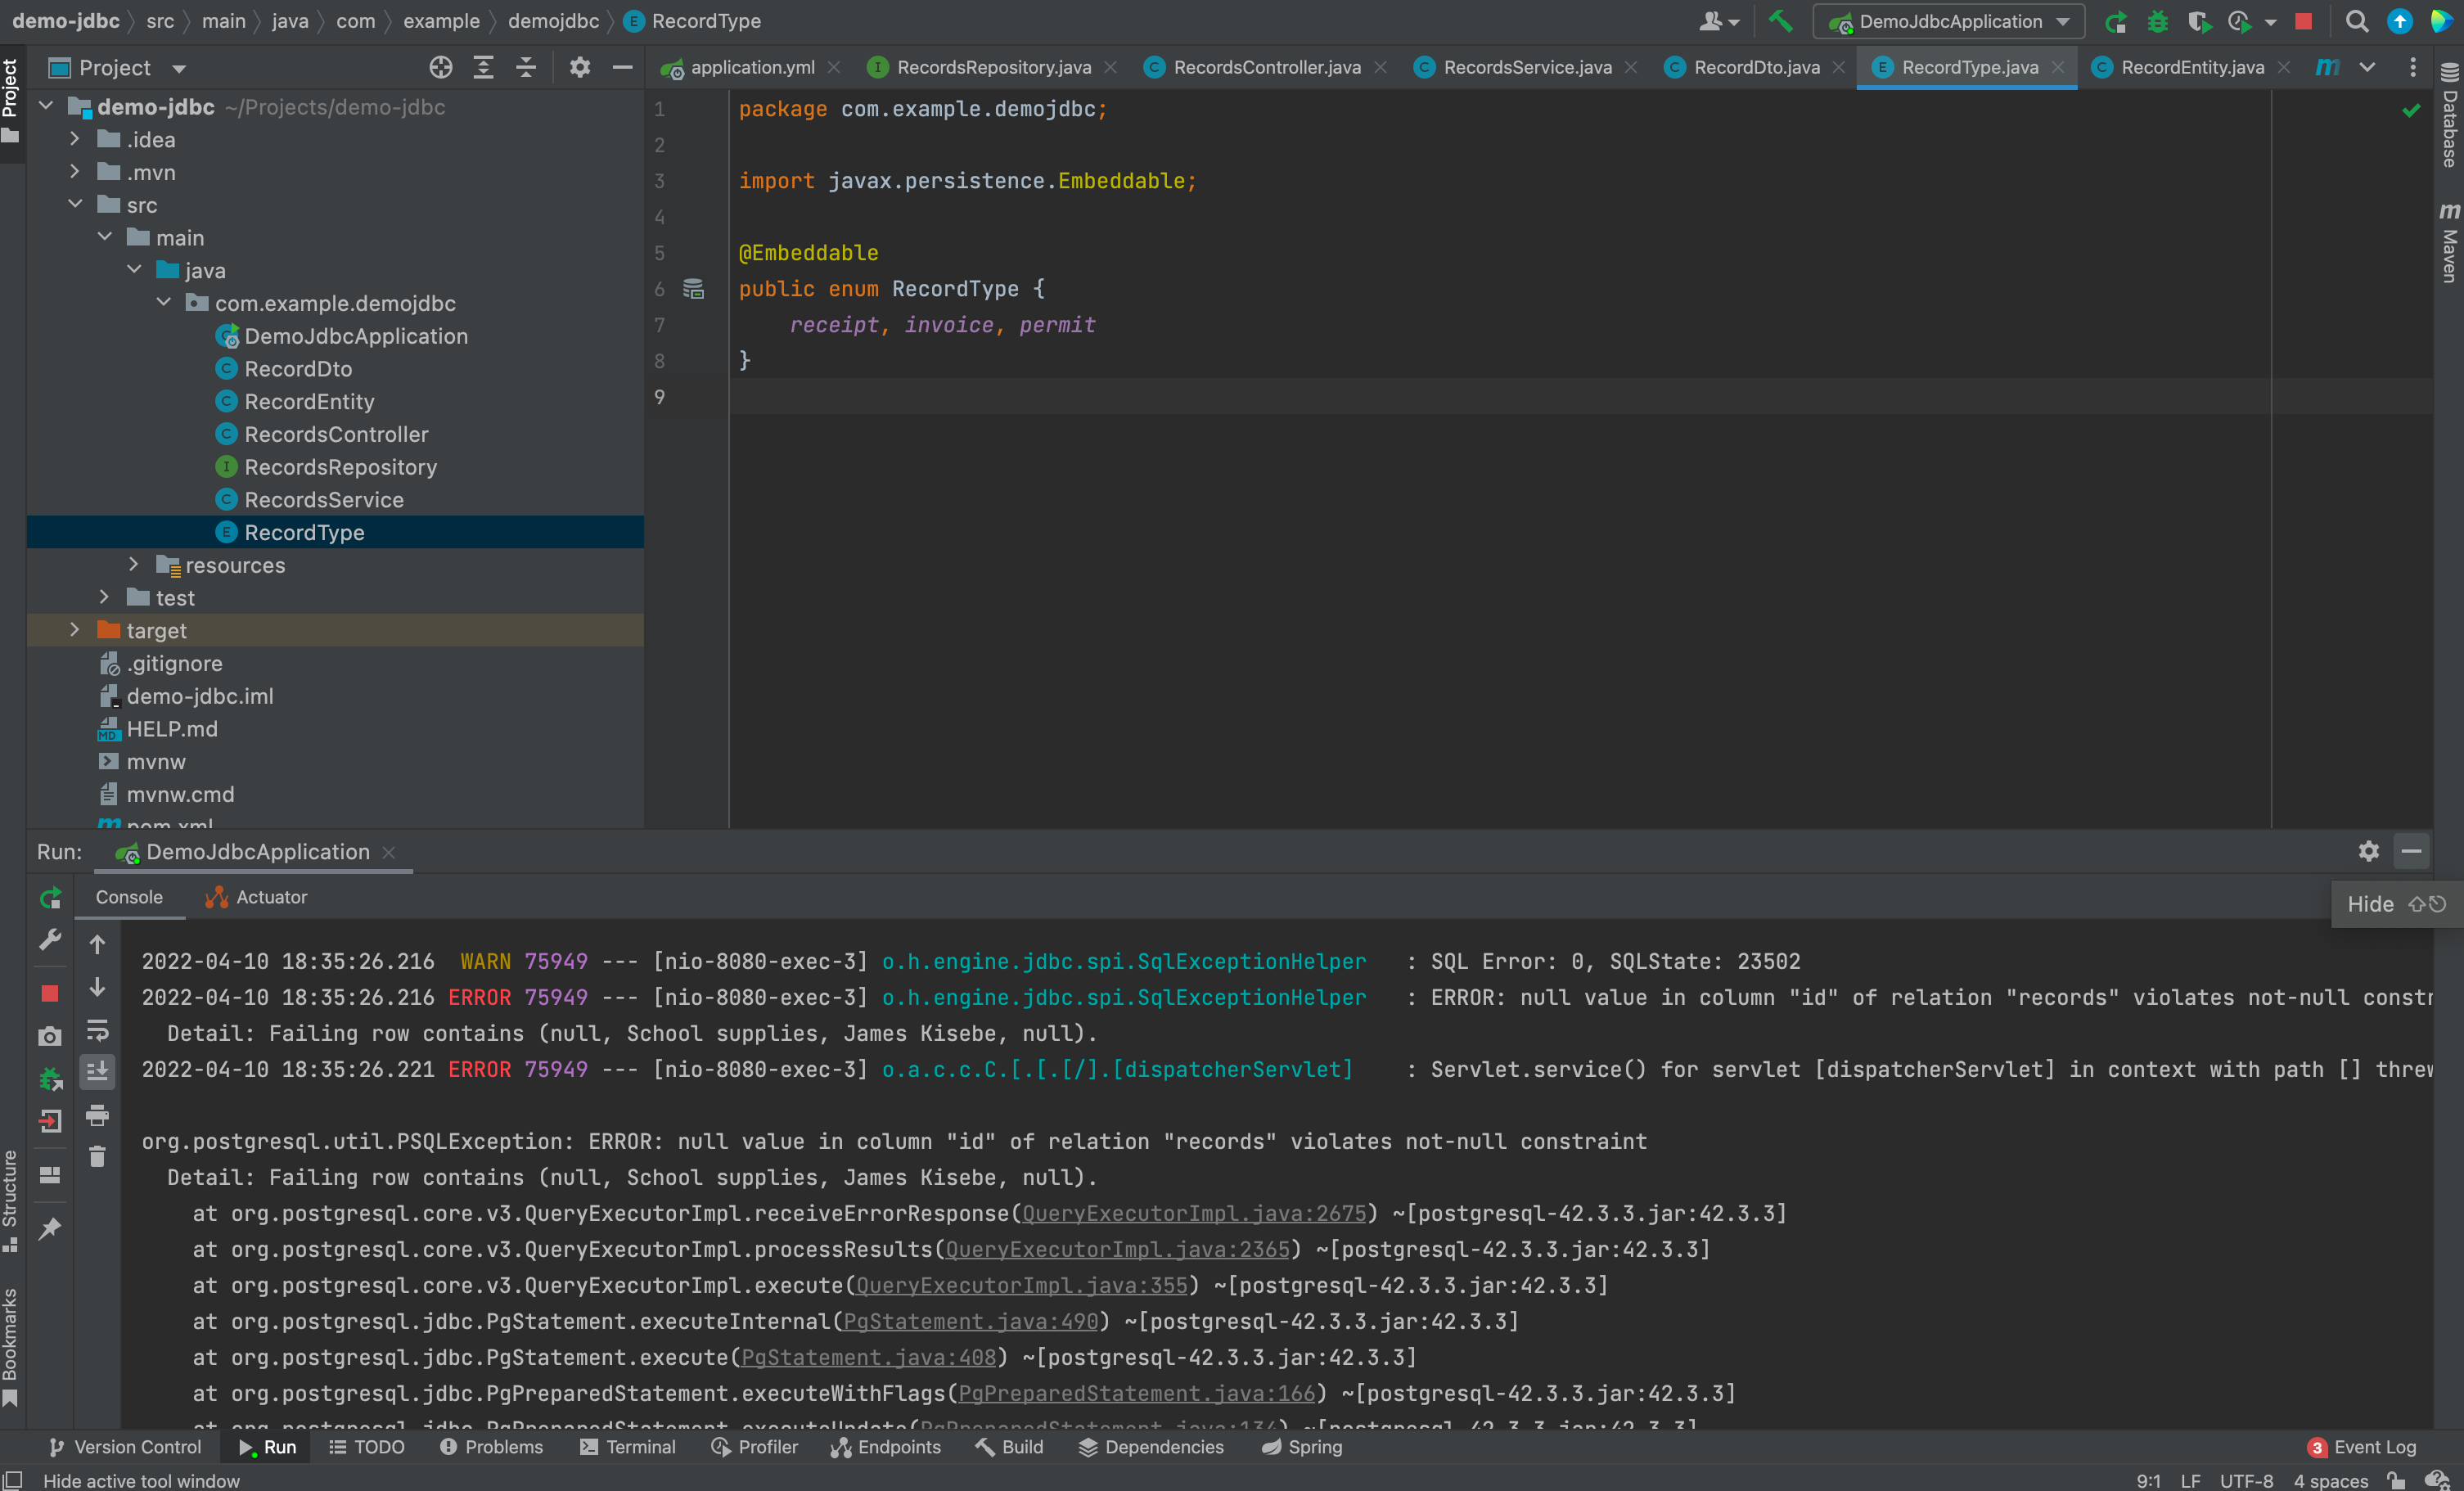This screenshot has width=2464, height=1491.
Task: Expand the resources folder
Action: click(x=133, y=564)
